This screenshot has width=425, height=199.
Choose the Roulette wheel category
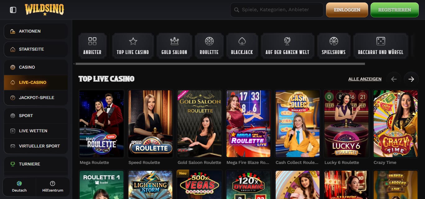[209, 46]
